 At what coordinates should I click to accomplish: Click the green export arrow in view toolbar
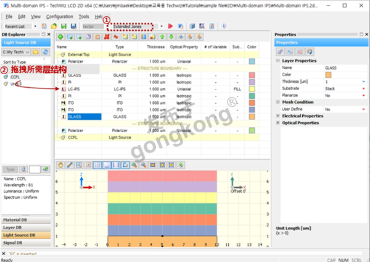click(181, 165)
